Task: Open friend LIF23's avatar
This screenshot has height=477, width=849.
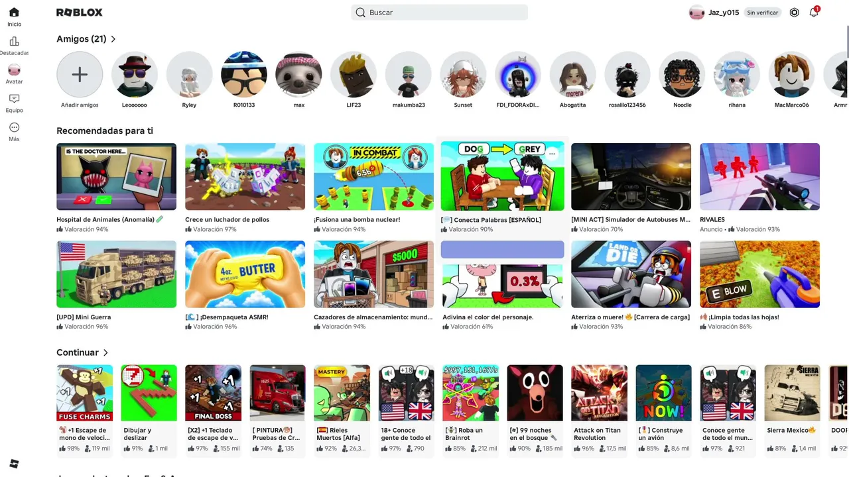Action: click(x=354, y=74)
